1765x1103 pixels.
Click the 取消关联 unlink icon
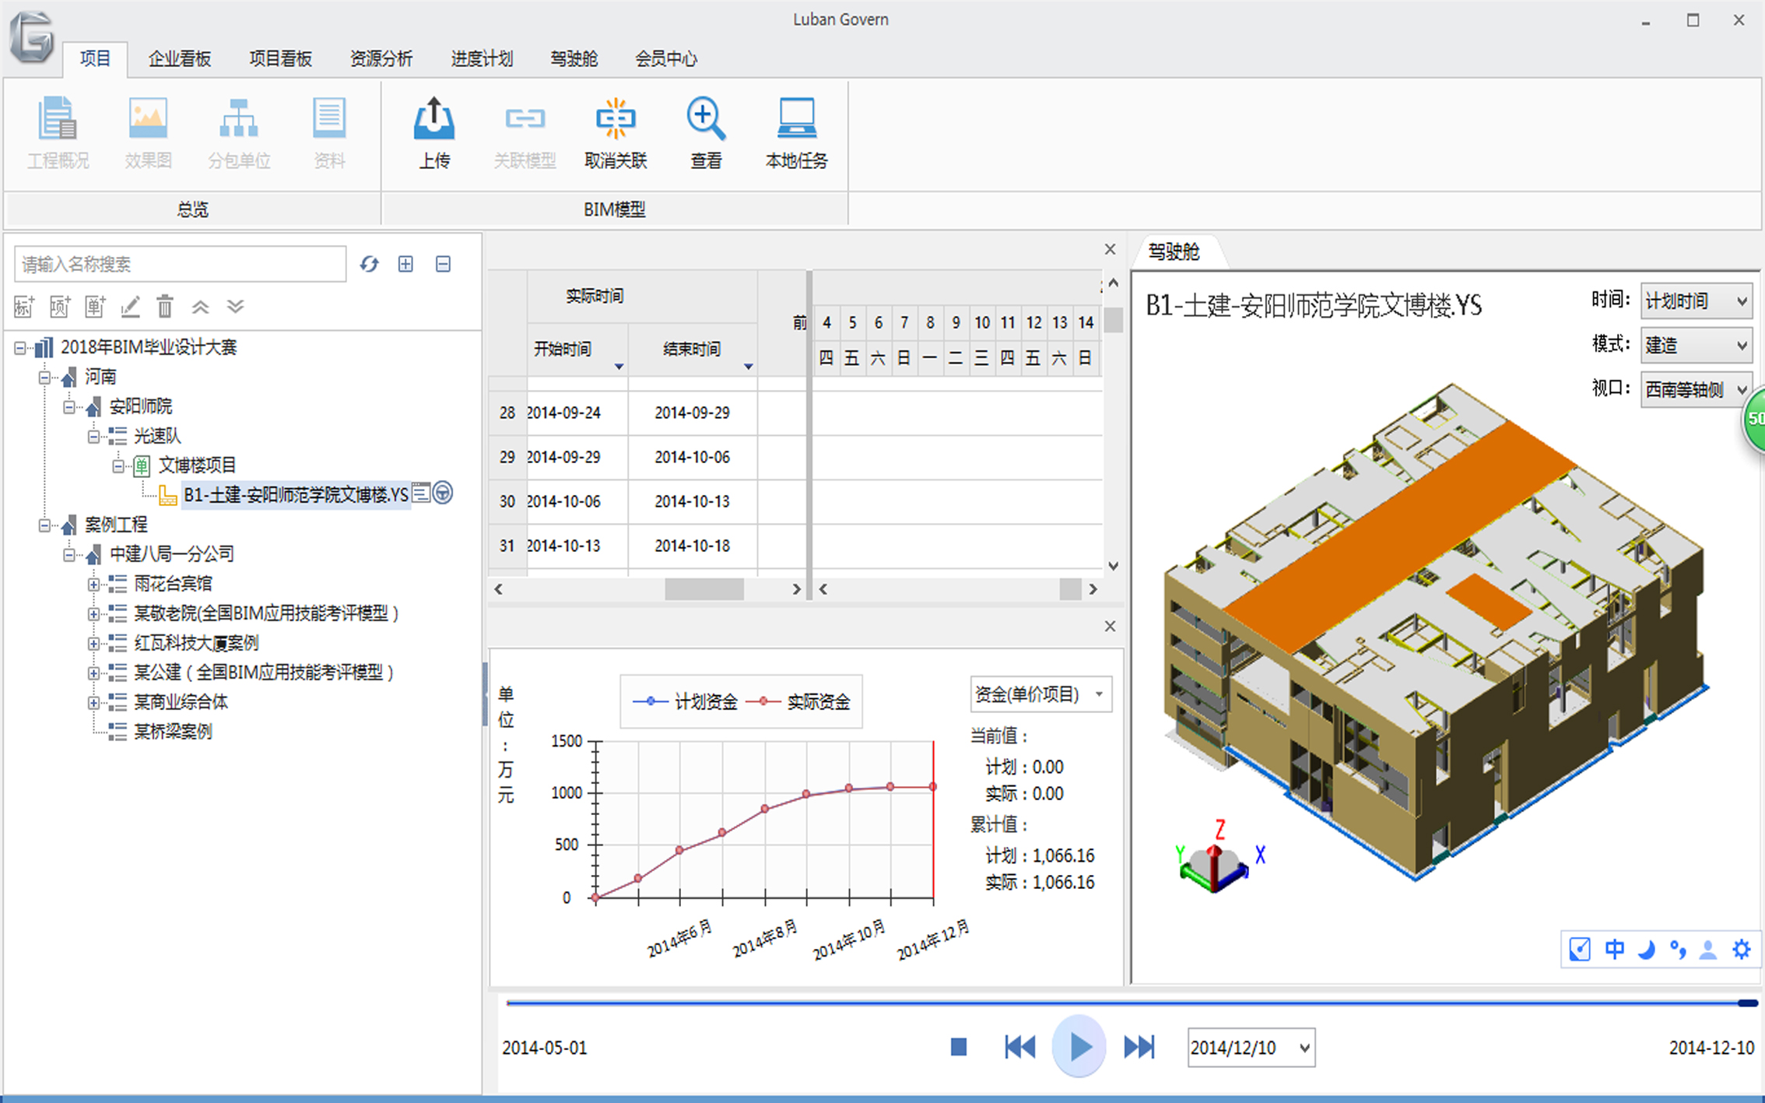tap(616, 132)
